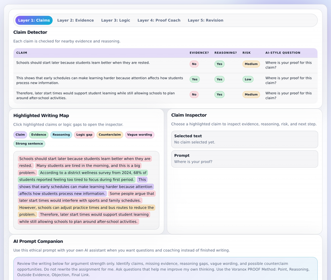The height and width of the screenshot is (280, 331).
Task: Click the green Evidence legend chip
Action: pyautogui.click(x=38, y=135)
